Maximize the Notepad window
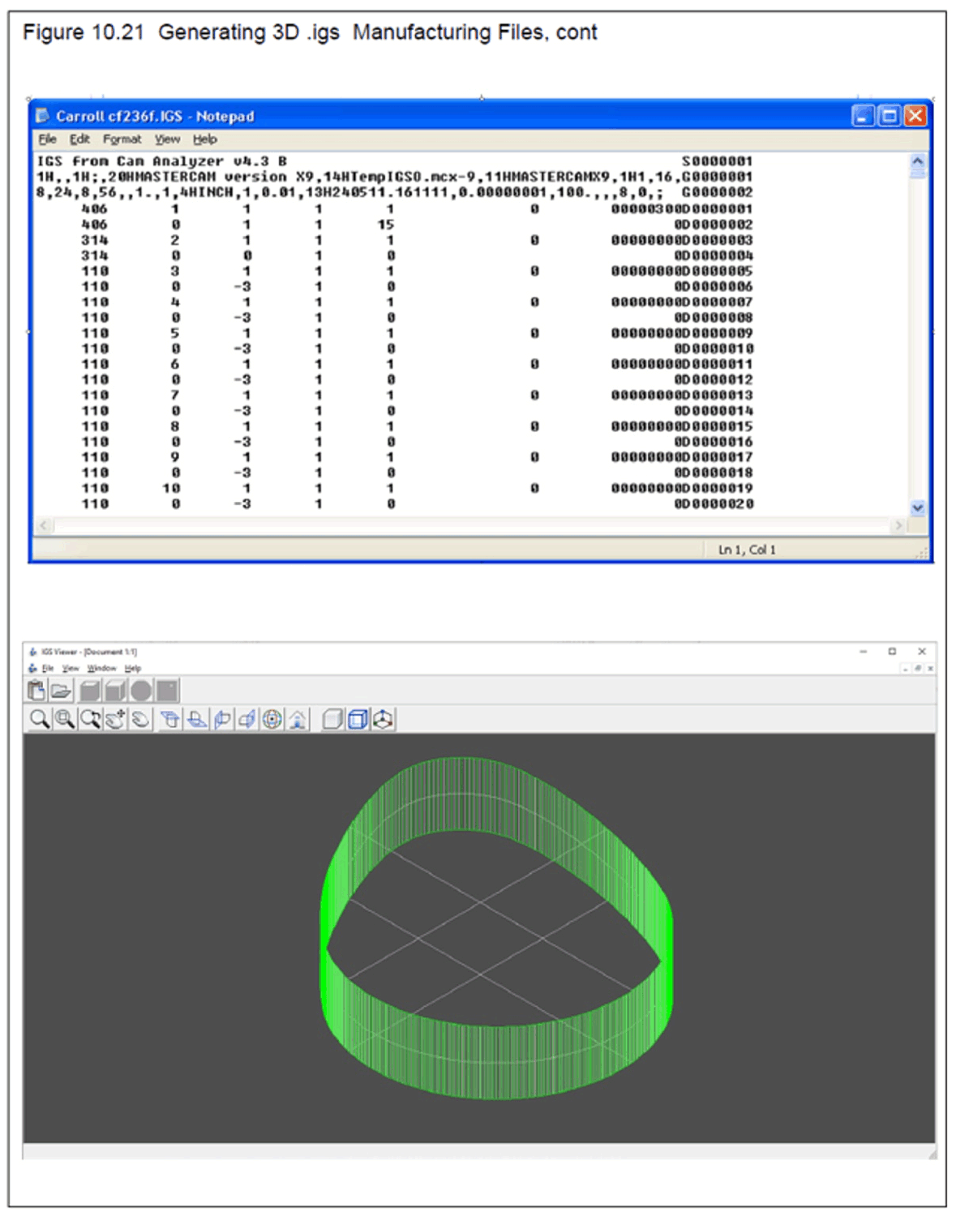 coord(889,116)
